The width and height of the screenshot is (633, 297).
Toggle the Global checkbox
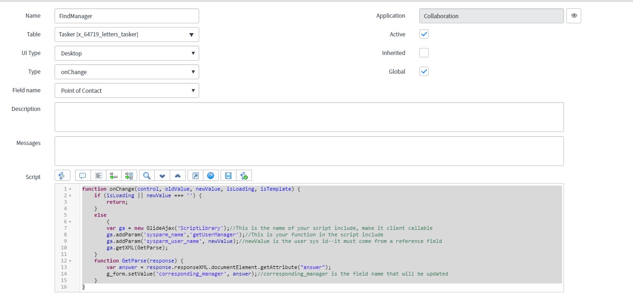point(424,71)
